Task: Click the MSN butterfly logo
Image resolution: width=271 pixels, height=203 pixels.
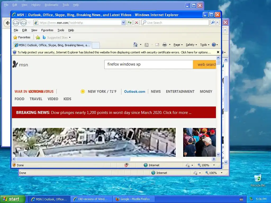Action: tap(15, 64)
